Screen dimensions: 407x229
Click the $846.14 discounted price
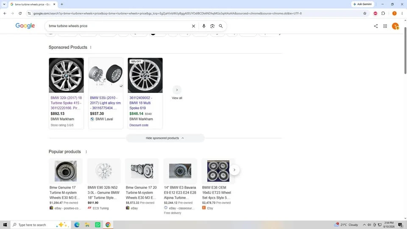(136, 114)
